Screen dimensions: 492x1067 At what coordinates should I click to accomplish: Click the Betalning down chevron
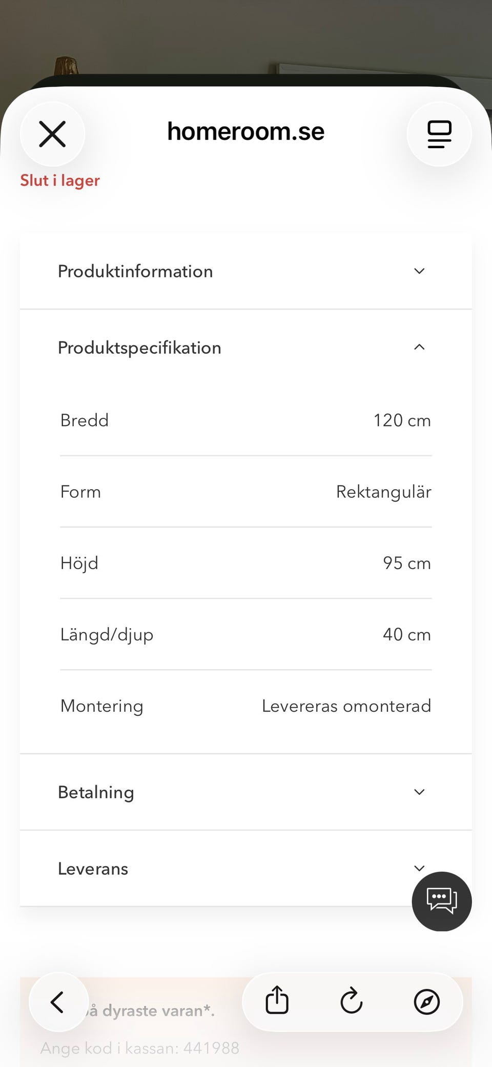pyautogui.click(x=419, y=792)
